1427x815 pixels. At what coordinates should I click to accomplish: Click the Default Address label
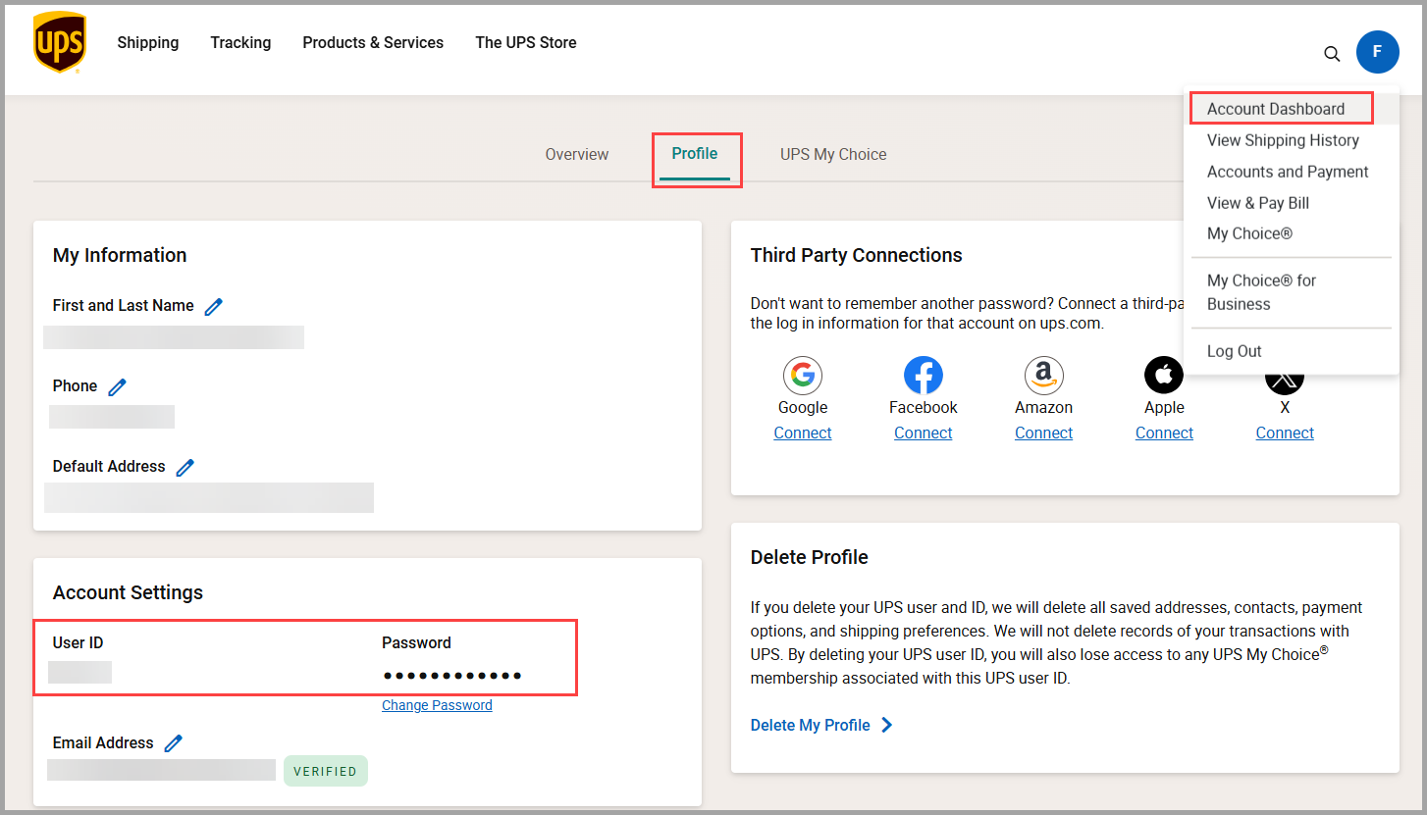pyautogui.click(x=109, y=467)
